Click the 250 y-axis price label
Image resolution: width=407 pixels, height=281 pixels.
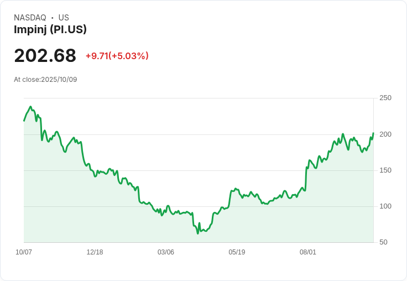[x=385, y=98]
